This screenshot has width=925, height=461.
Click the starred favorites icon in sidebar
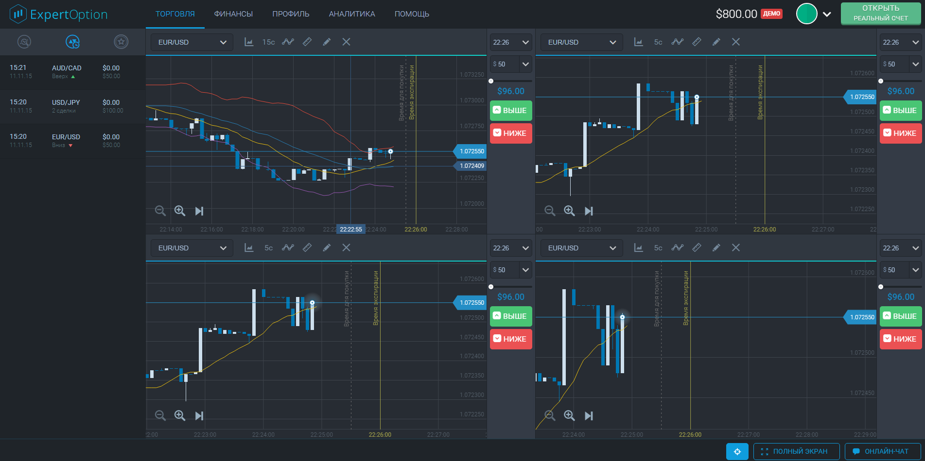121,42
